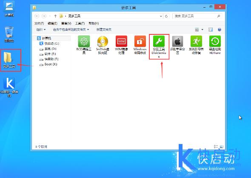The height and width of the screenshot is (178, 251).
Task: Select 计算机 desktop icon
Action: pos(9,9)
